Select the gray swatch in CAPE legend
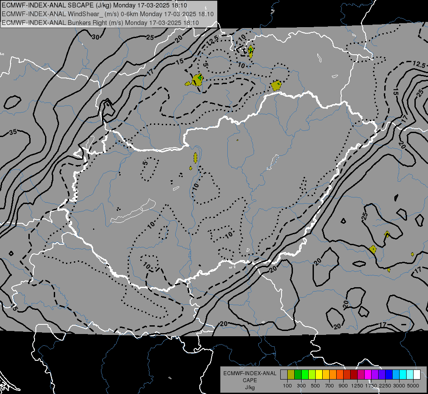The height and width of the screenshot is (394, 428). [284, 374]
